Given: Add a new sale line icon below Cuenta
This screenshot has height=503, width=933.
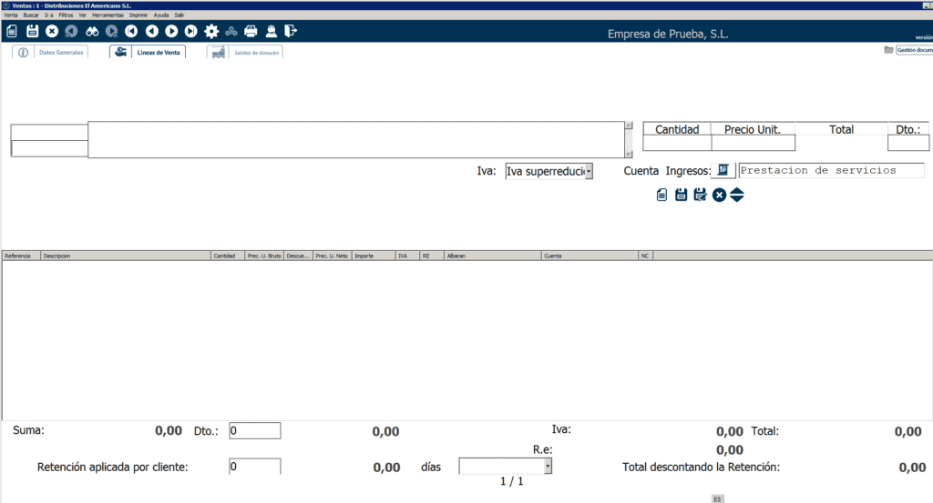Looking at the screenshot, I should click(x=662, y=195).
